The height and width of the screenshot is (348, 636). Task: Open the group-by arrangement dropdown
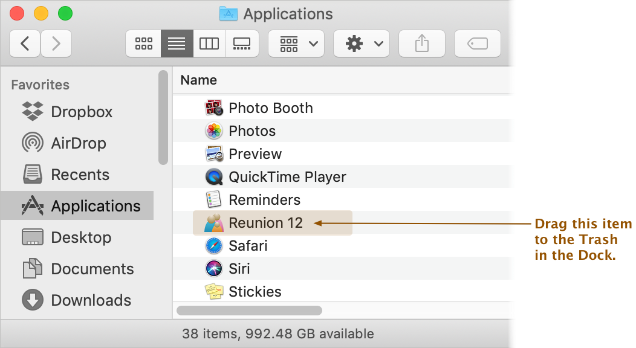point(296,43)
